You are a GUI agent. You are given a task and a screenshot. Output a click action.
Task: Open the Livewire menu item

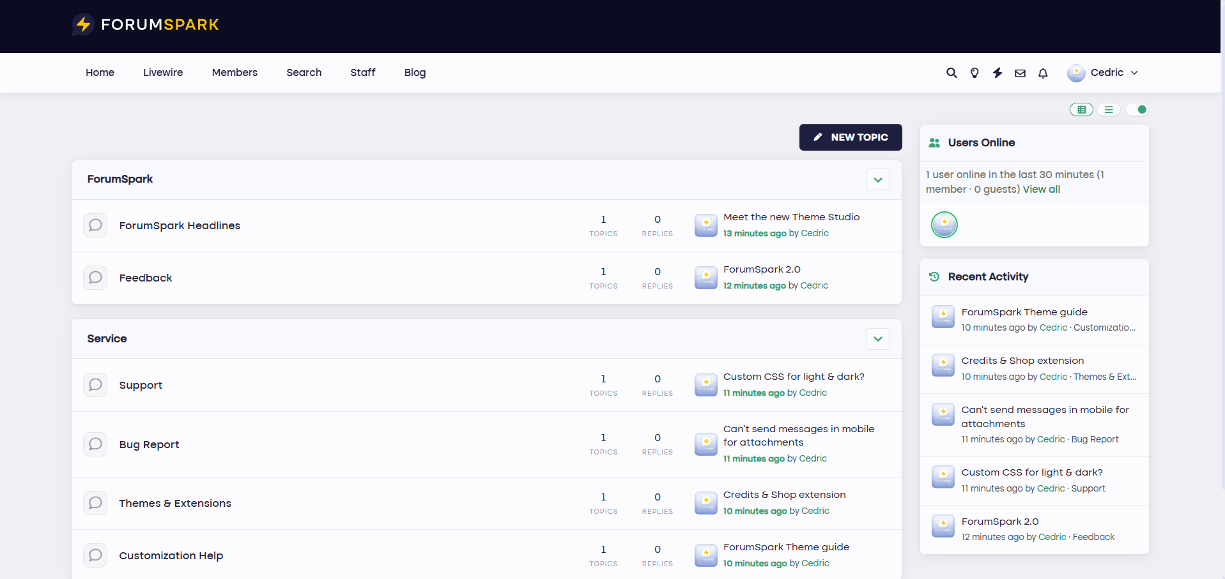pos(163,73)
